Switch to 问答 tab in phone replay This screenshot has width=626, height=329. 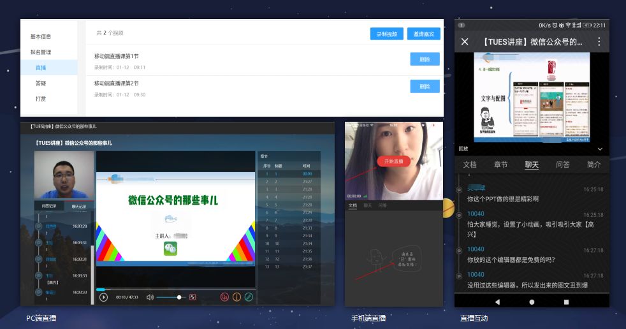562,164
